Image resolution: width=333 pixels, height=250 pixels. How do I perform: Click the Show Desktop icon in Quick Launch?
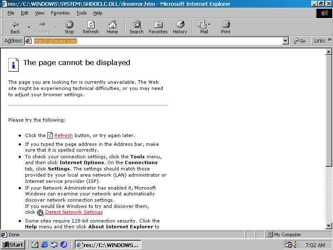pos(35,245)
